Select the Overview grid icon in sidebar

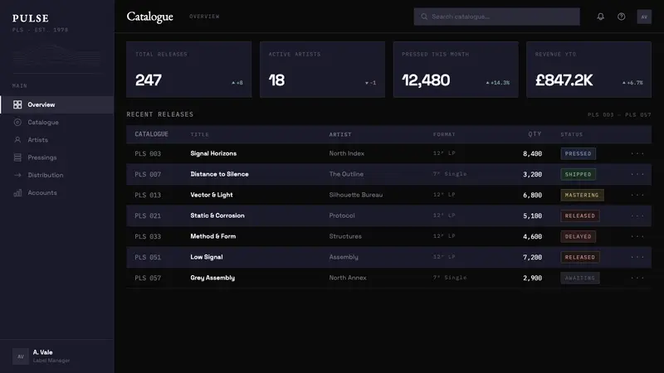pyautogui.click(x=17, y=104)
